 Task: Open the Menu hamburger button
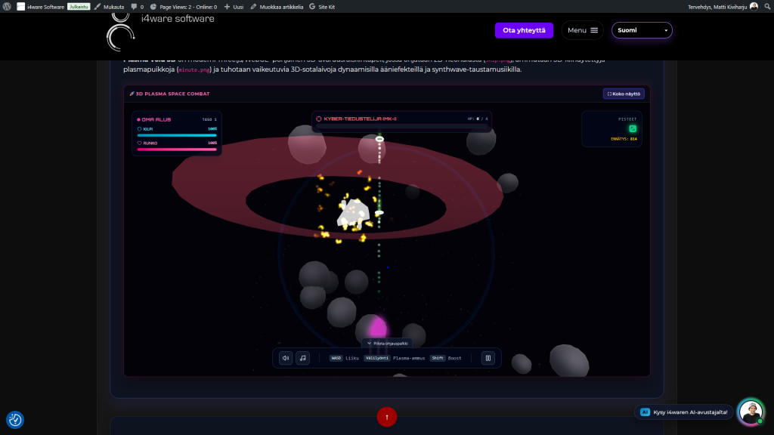[x=583, y=30]
